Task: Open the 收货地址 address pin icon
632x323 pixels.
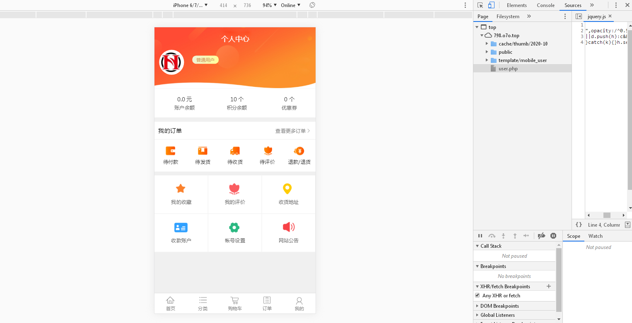Action: [289, 189]
